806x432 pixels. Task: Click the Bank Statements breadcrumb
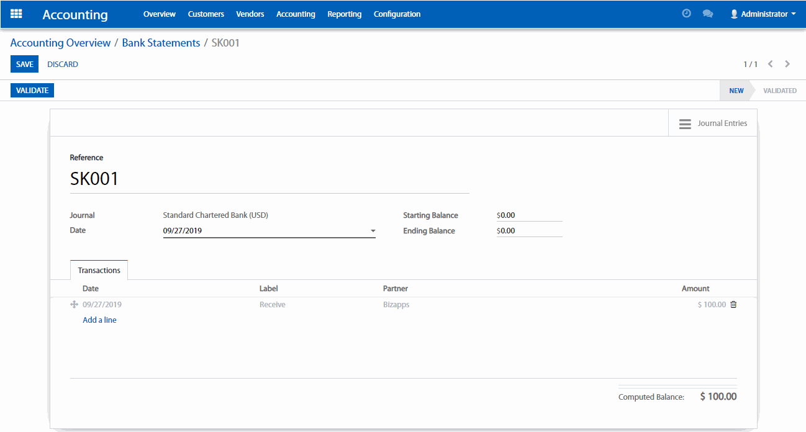tap(161, 43)
